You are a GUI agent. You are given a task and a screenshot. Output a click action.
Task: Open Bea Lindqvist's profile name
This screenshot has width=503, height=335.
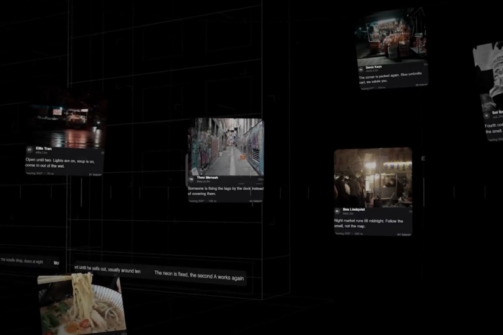tap(354, 210)
